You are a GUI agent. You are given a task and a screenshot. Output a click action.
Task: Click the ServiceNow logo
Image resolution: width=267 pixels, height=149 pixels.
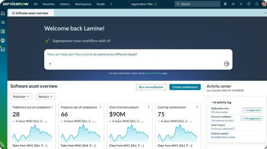tap(15, 4)
